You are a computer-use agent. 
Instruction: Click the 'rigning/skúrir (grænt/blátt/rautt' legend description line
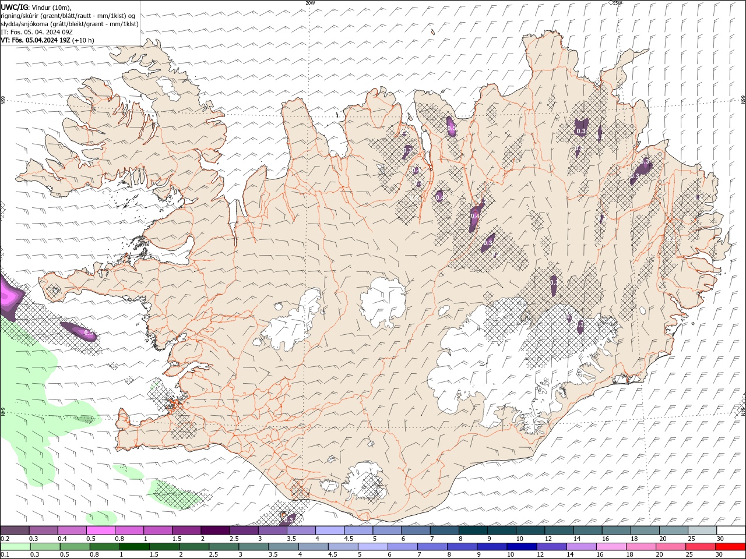pos(69,15)
